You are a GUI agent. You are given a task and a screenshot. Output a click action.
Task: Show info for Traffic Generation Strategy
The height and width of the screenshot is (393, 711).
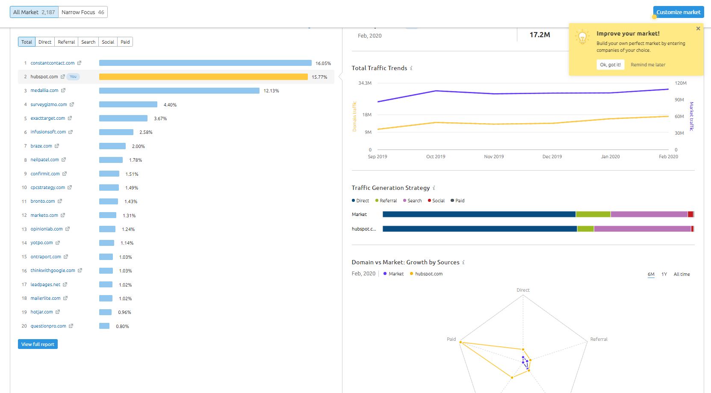click(434, 188)
